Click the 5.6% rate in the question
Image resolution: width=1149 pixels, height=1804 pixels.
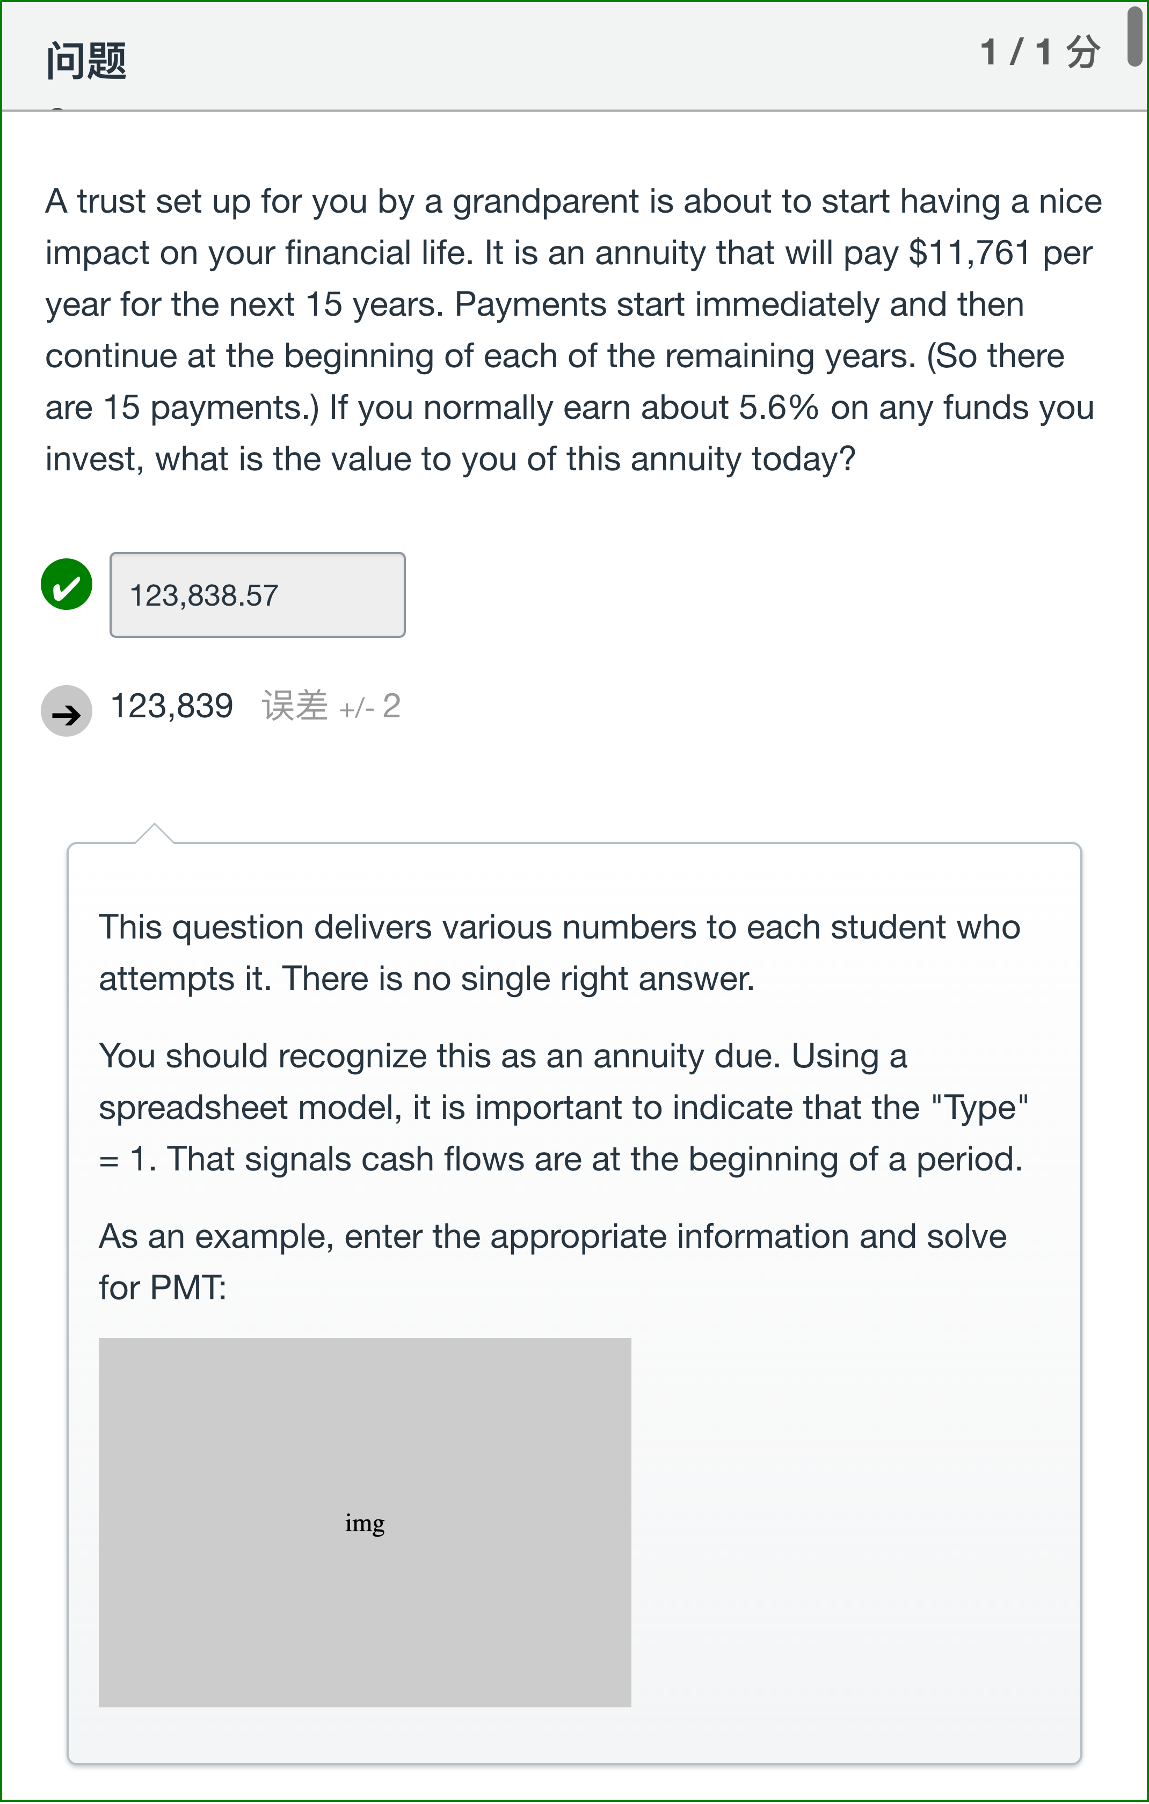click(x=778, y=408)
